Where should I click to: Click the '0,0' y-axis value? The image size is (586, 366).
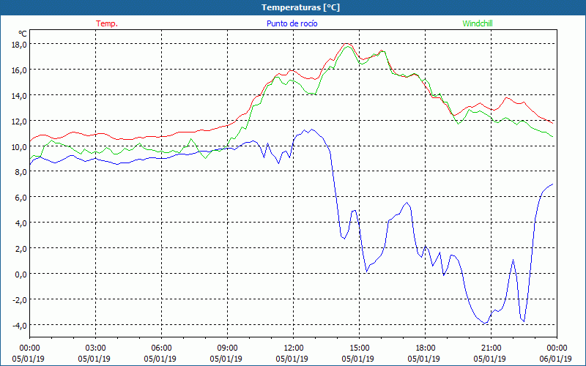point(21,274)
